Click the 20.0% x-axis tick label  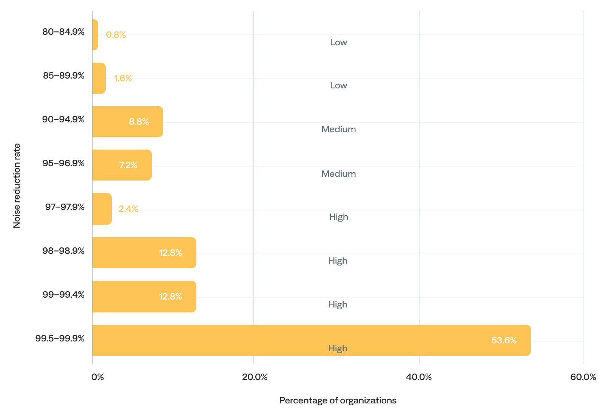[x=255, y=377]
